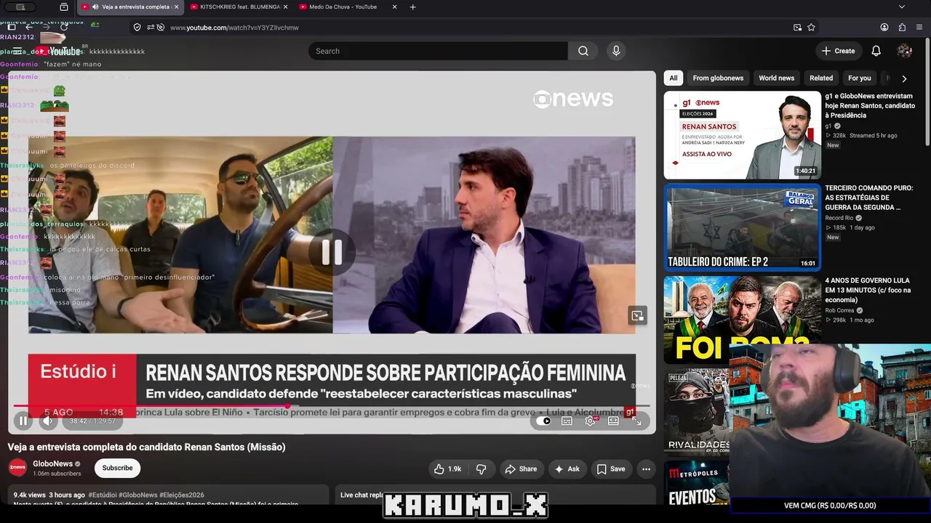
Task: Click the video title 'Veja a entrevista completa'
Action: click(146, 447)
